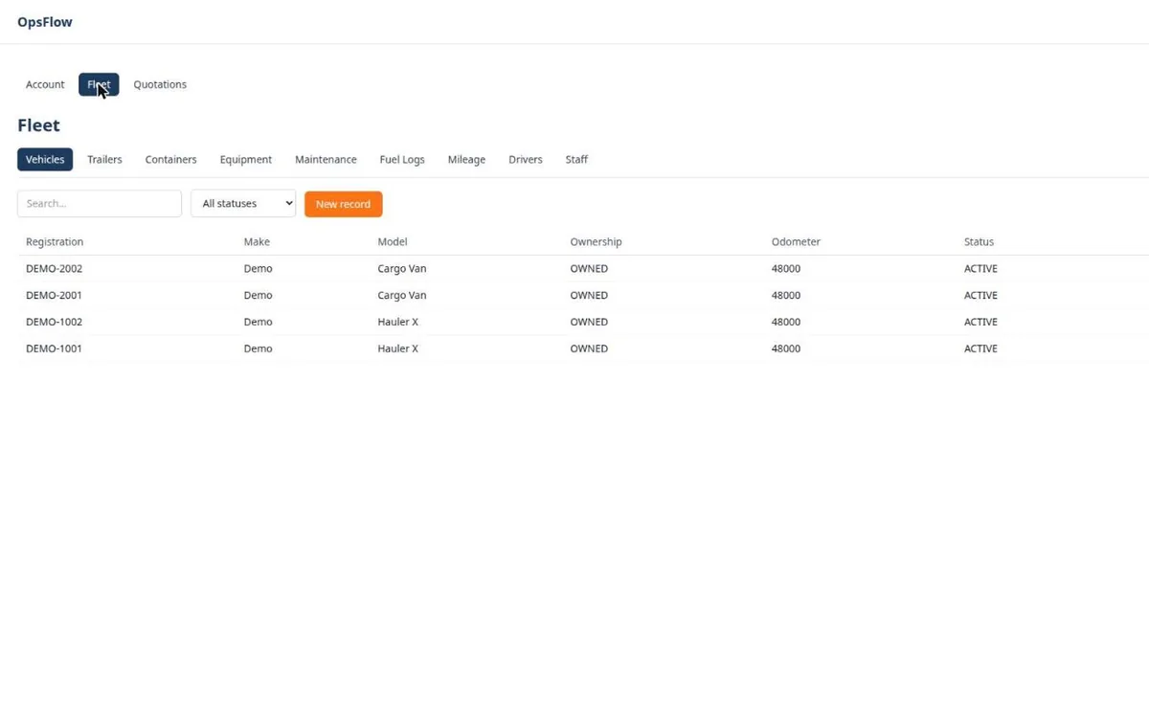View the Equipment sub-tab
Screen dimensions: 1149x718
point(246,160)
